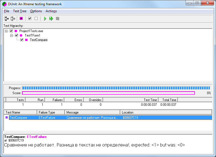Screen dimensions: 216x157
Task: Click the Run summary column header
Action: click(x=35, y=100)
